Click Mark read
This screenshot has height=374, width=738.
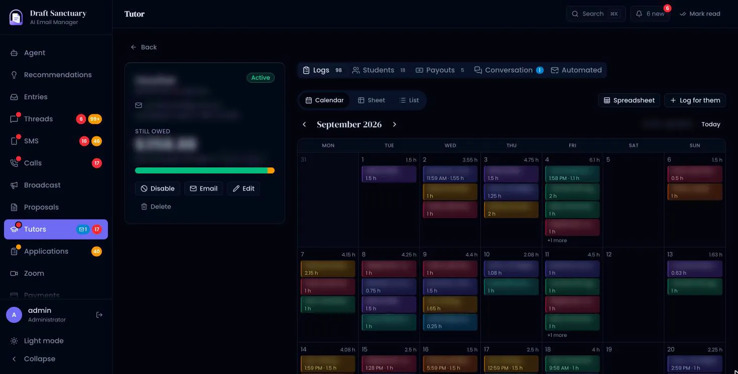pos(700,14)
